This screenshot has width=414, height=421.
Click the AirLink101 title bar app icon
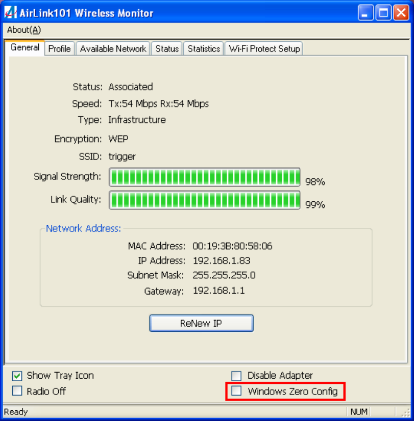click(x=11, y=13)
